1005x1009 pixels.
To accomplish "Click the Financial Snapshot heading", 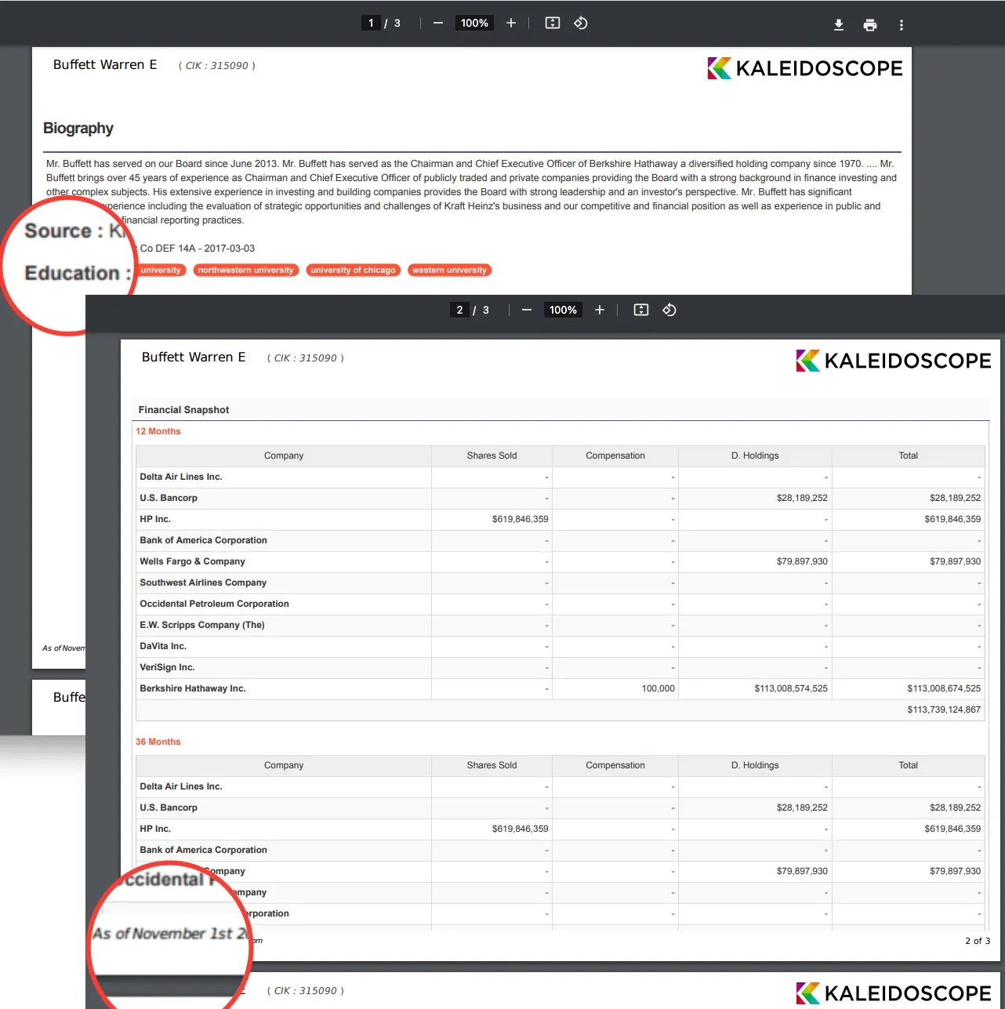I will coord(184,410).
